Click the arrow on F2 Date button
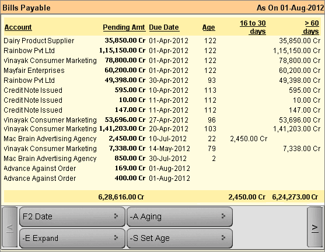The height and width of the screenshot is (252, 325). point(116,216)
